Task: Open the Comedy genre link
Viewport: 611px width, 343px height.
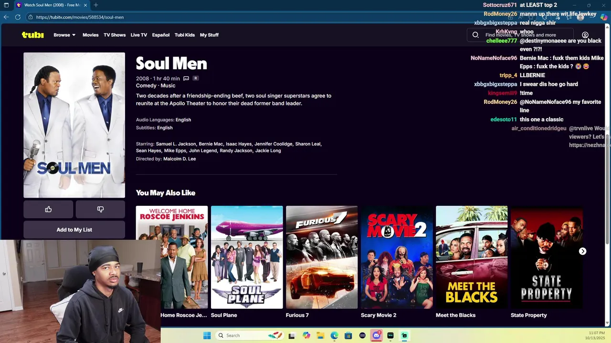Action: click(x=146, y=86)
